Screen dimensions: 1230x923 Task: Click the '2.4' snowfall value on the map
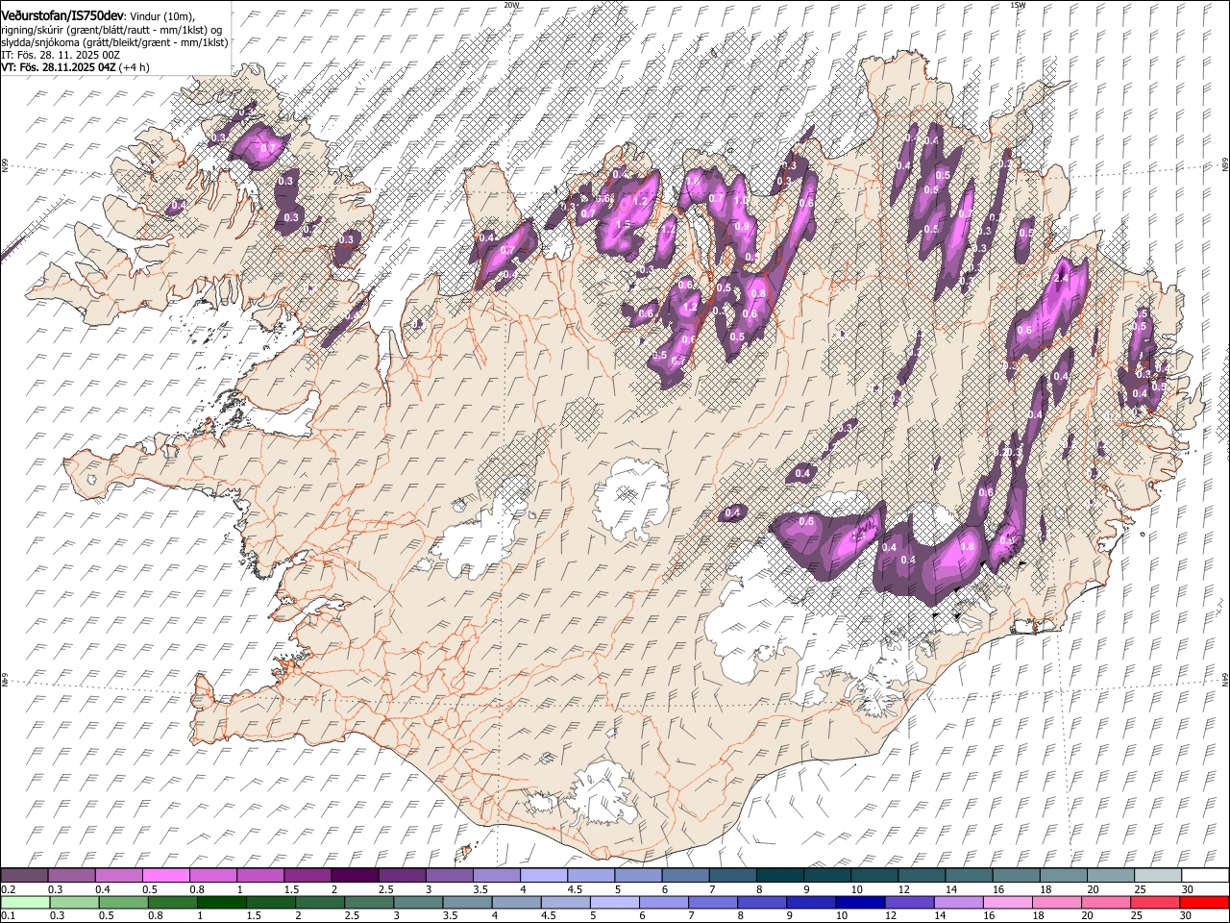coord(1062,278)
